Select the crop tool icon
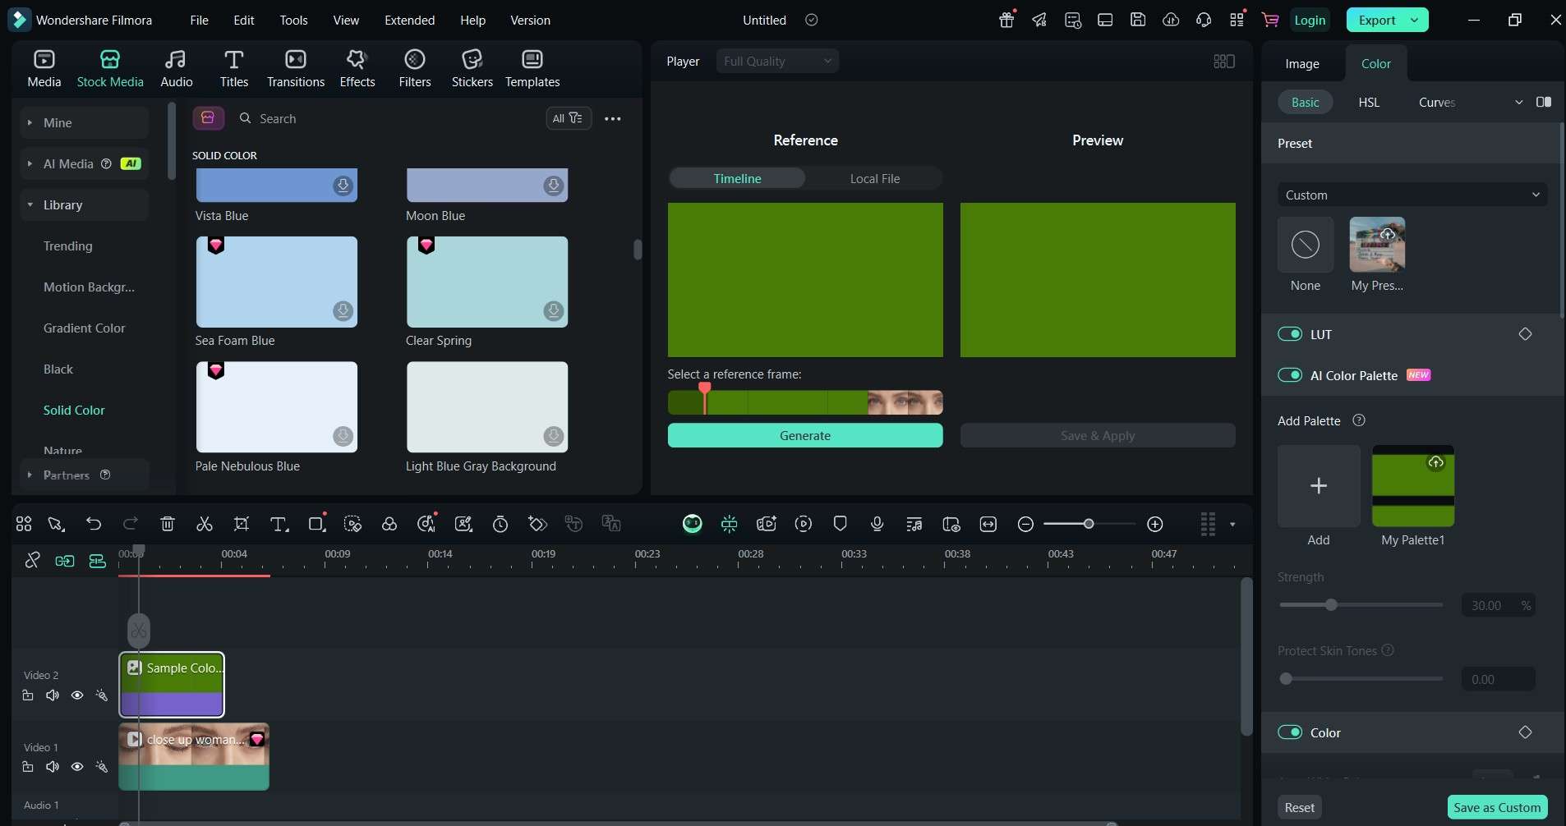This screenshot has width=1566, height=826. (242, 524)
